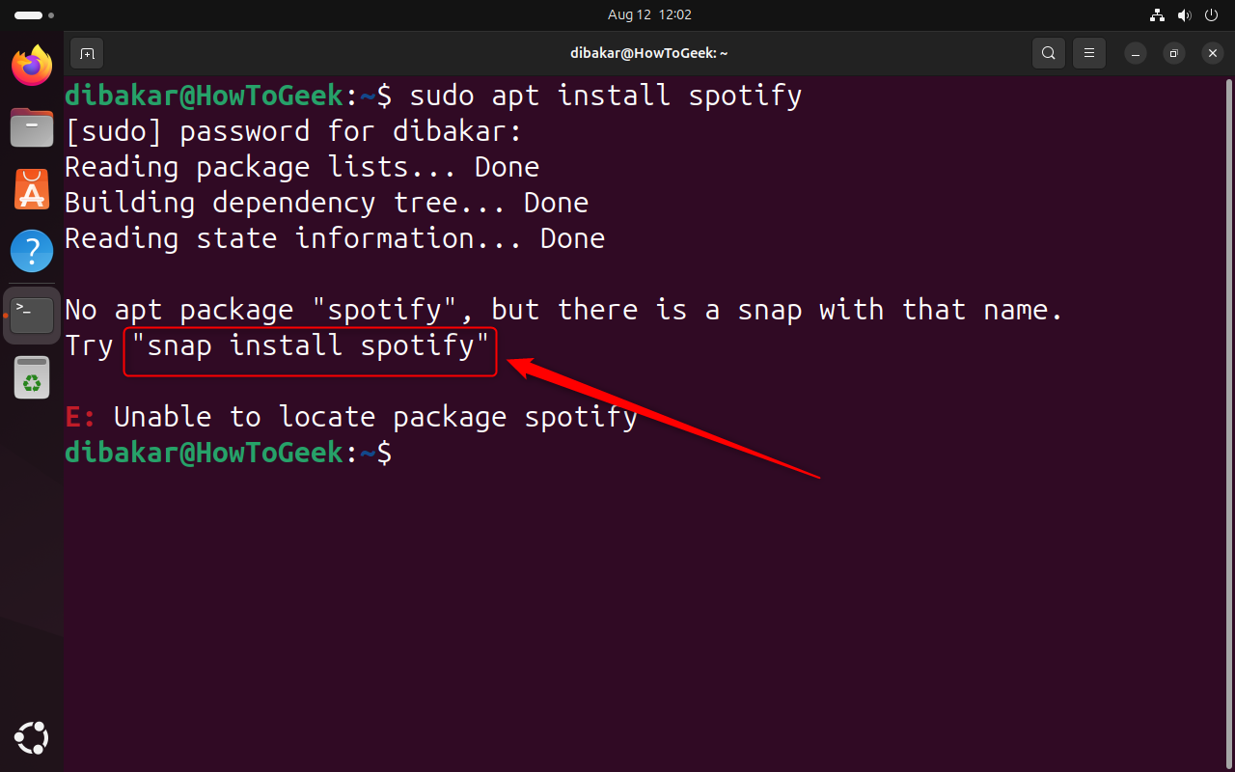Open the Help icon in dock
This screenshot has width=1235, height=772.
(x=32, y=251)
